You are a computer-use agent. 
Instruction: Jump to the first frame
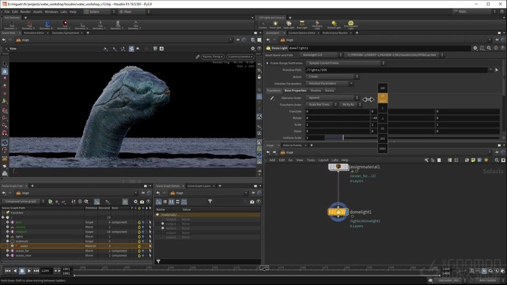click(8, 270)
